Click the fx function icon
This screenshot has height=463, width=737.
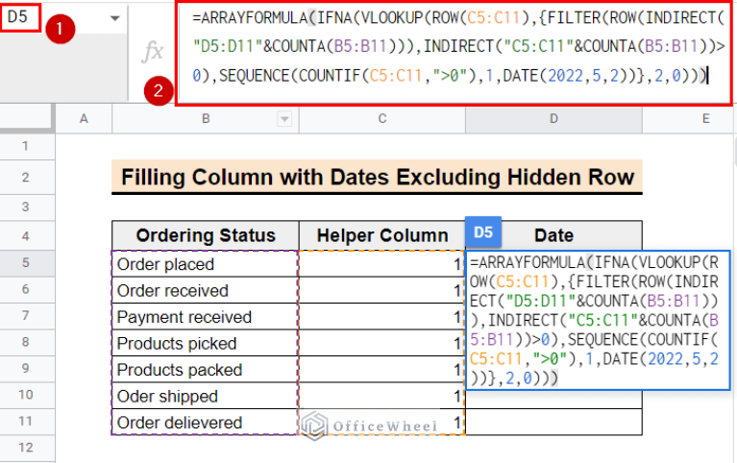(153, 51)
